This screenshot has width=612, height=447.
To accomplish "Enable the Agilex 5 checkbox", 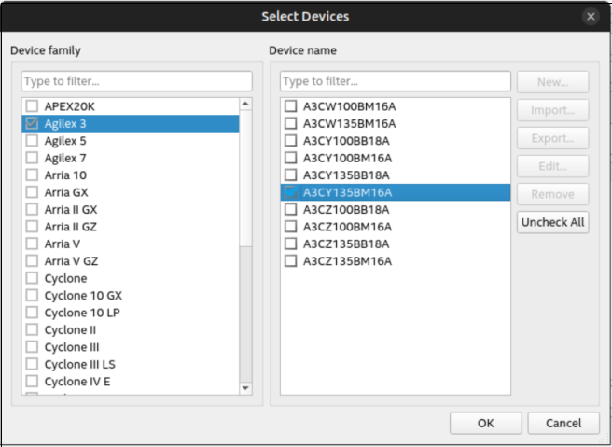I will [32, 141].
